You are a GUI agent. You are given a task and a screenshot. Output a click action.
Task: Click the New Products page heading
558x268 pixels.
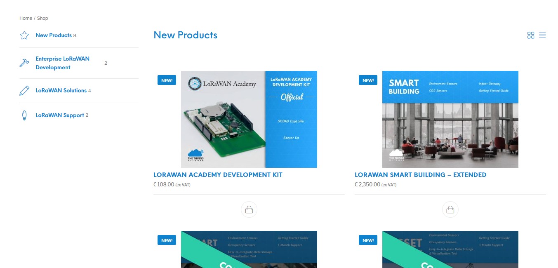tap(185, 35)
